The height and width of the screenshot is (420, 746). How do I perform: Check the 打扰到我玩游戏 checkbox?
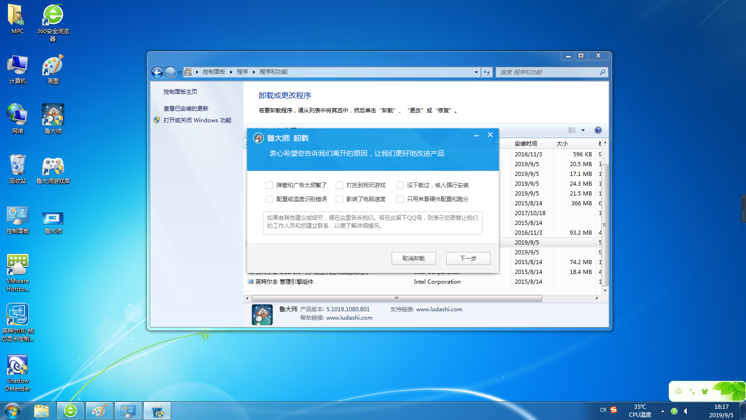[339, 185]
